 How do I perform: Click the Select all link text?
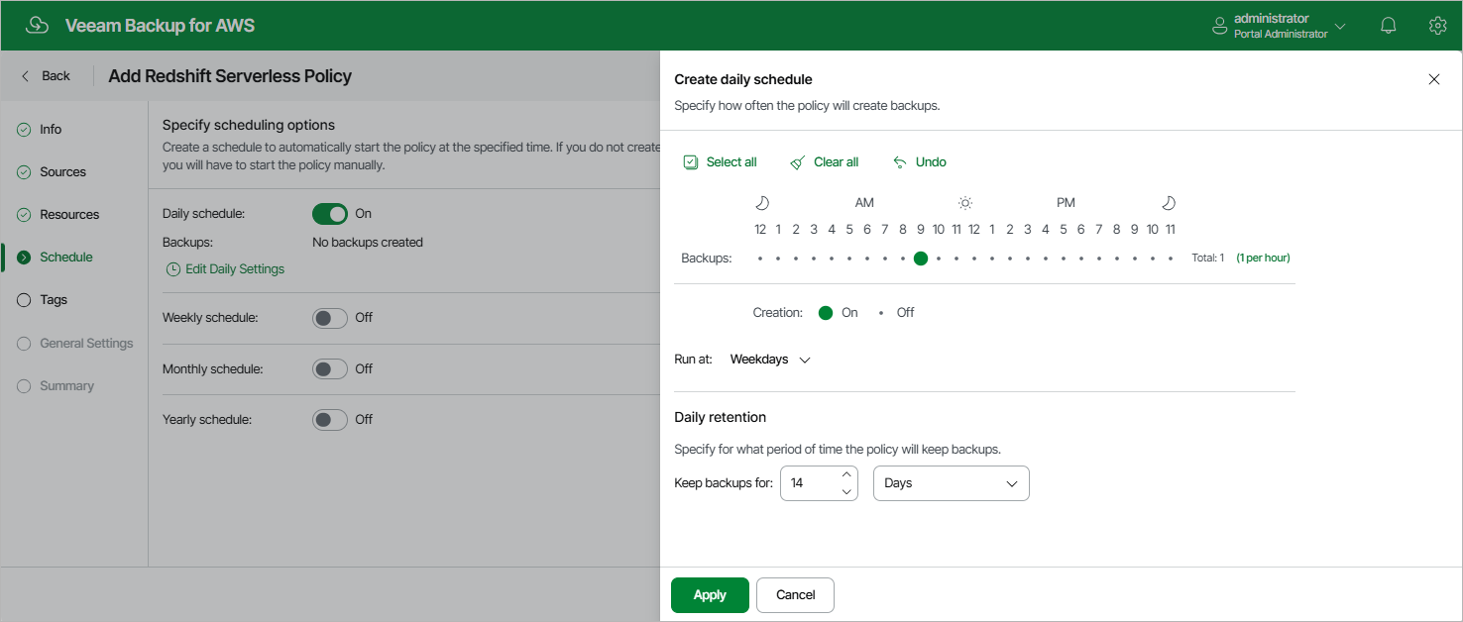point(731,162)
